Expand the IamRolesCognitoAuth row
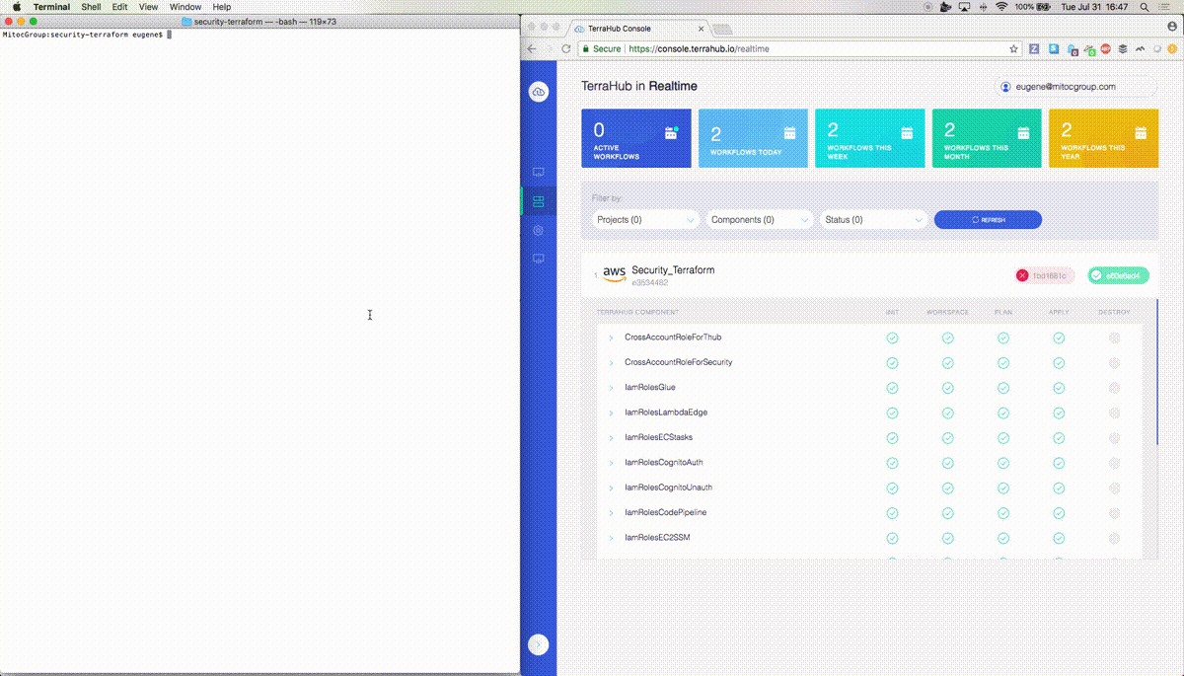 tap(611, 463)
